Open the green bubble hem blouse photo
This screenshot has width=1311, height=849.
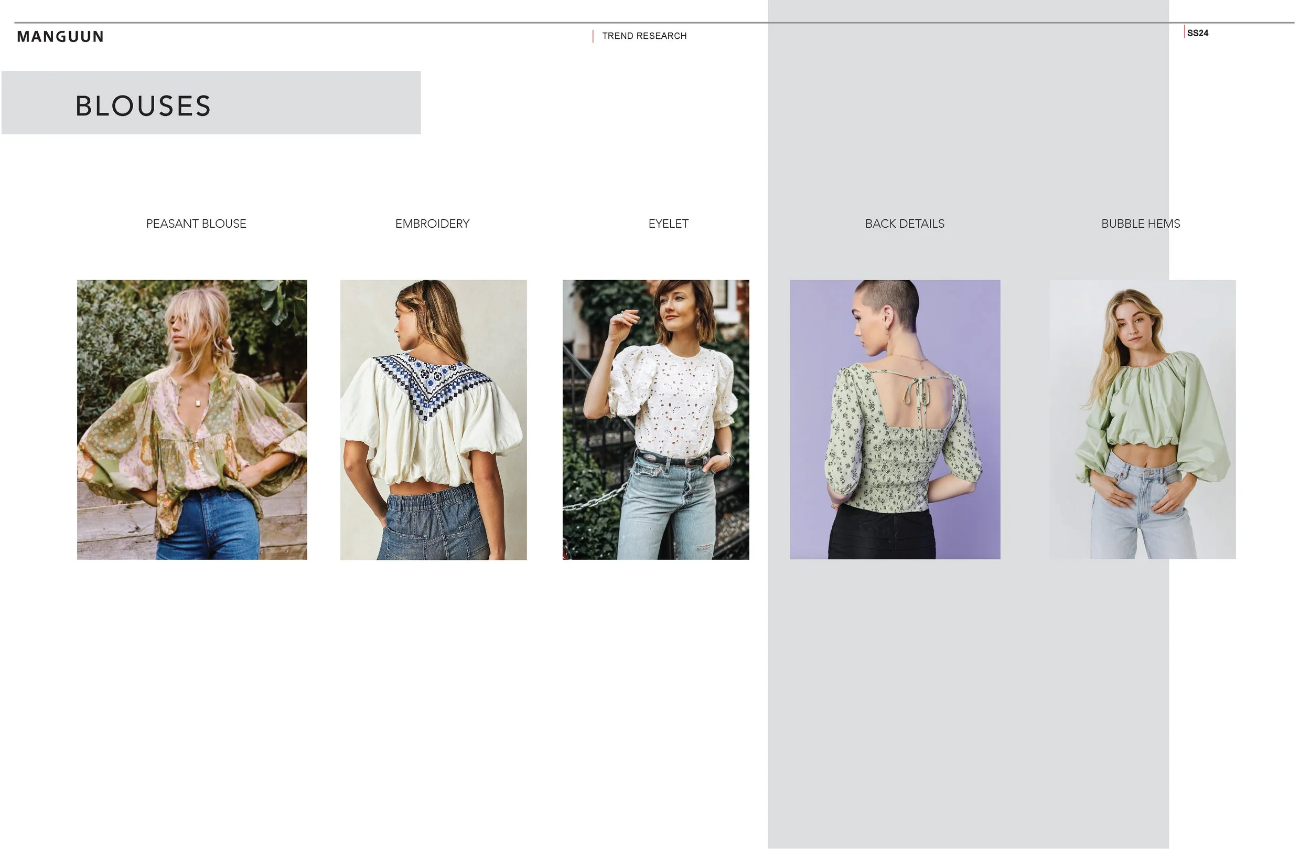[x=1142, y=419]
